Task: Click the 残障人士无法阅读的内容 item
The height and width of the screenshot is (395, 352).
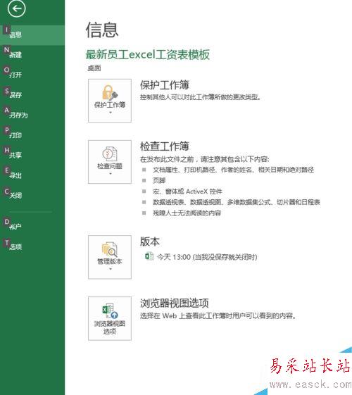Action: click(187, 213)
